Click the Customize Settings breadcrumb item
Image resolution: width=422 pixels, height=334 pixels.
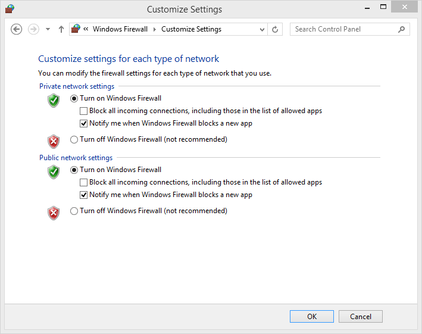click(191, 29)
